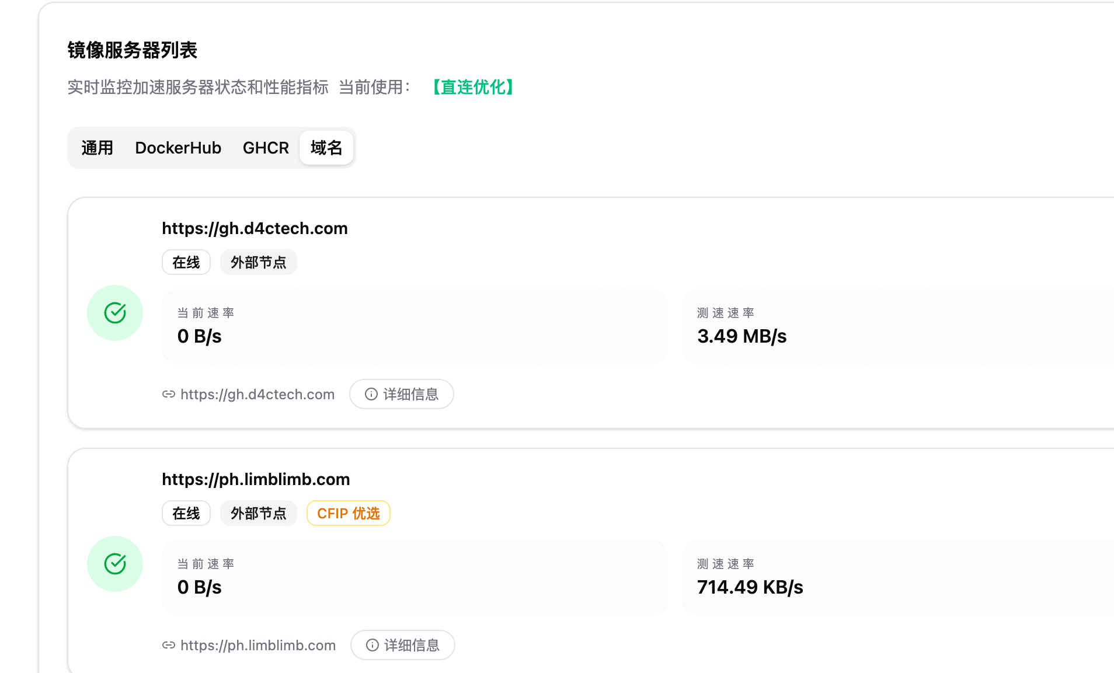Click the CFIP 优选 badge
This screenshot has width=1114, height=673.
pos(349,514)
